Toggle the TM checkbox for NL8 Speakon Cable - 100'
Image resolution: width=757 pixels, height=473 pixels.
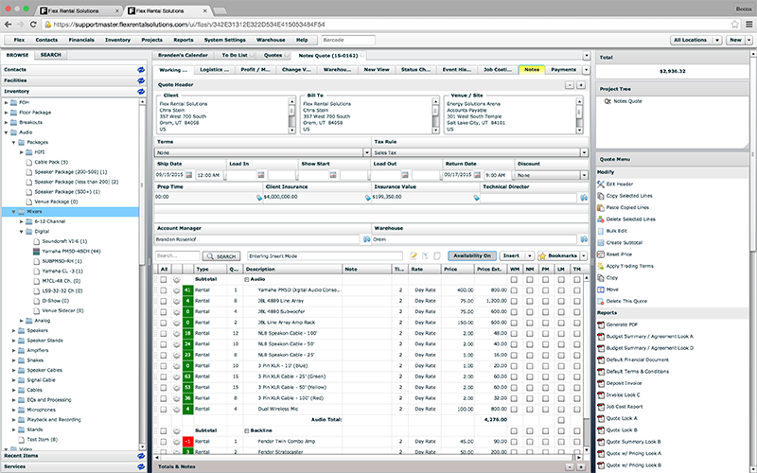577,334
